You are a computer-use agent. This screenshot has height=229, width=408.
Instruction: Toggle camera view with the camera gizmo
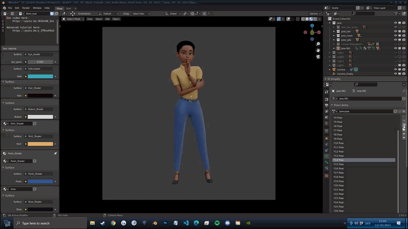(x=318, y=57)
